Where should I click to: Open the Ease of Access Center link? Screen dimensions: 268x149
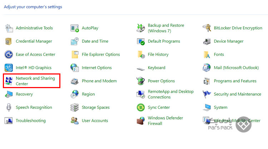click(35, 54)
